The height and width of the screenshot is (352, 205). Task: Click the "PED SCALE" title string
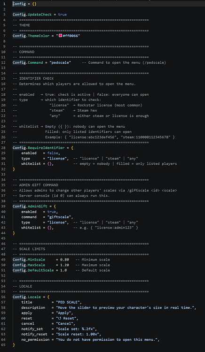[67, 302]
